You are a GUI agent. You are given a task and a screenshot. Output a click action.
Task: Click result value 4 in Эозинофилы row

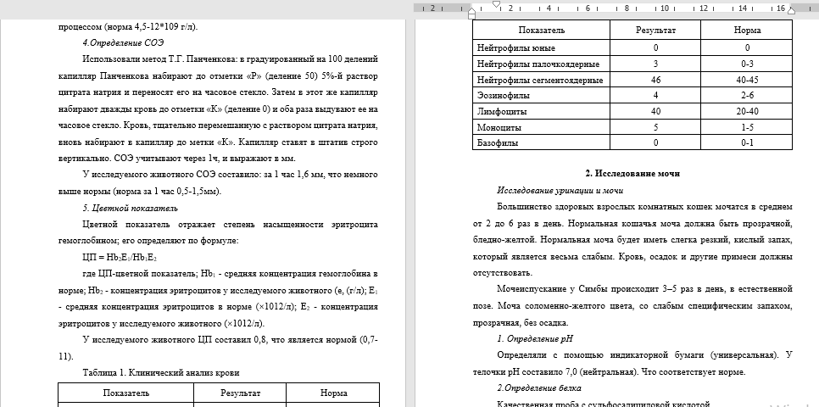tap(655, 96)
